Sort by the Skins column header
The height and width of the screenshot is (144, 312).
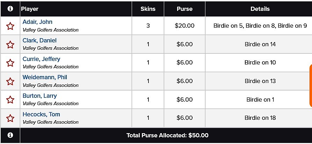[x=148, y=9]
